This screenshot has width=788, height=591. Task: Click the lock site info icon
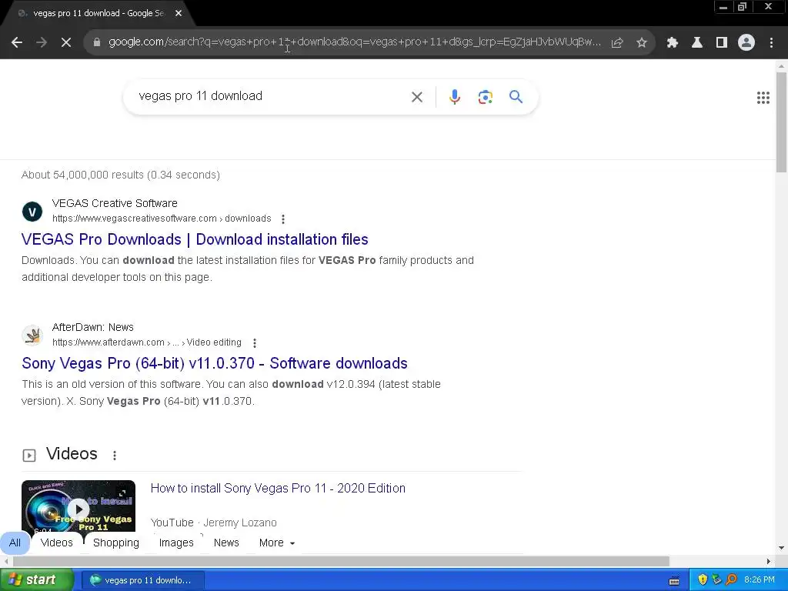[97, 42]
